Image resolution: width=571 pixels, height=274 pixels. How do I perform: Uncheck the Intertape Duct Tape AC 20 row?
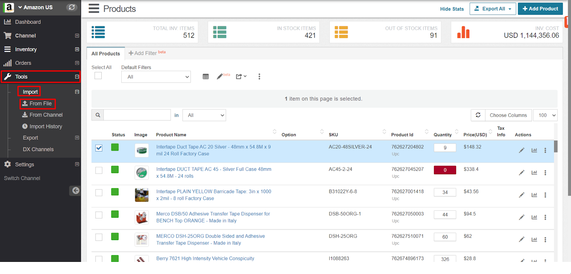99,148
